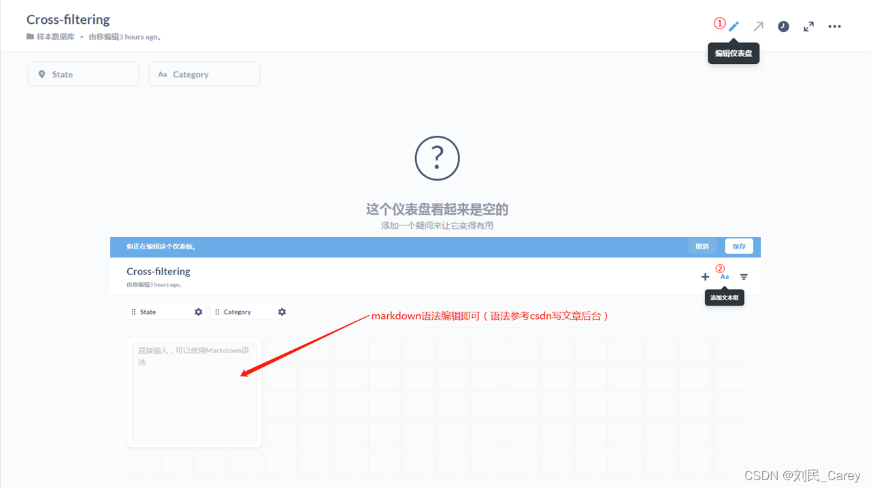
Task: Click the question mark empty dashboard icon
Action: point(438,158)
